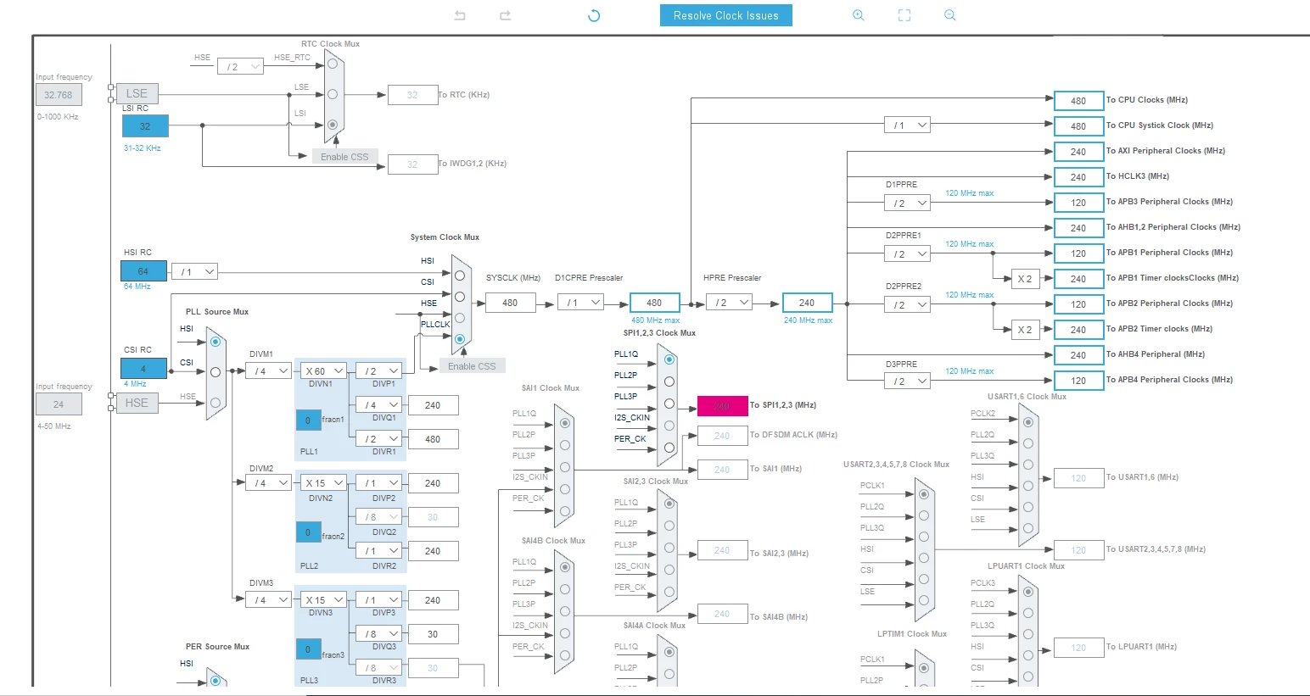Open the D2PPRE2 /2 dropdown

click(x=907, y=304)
